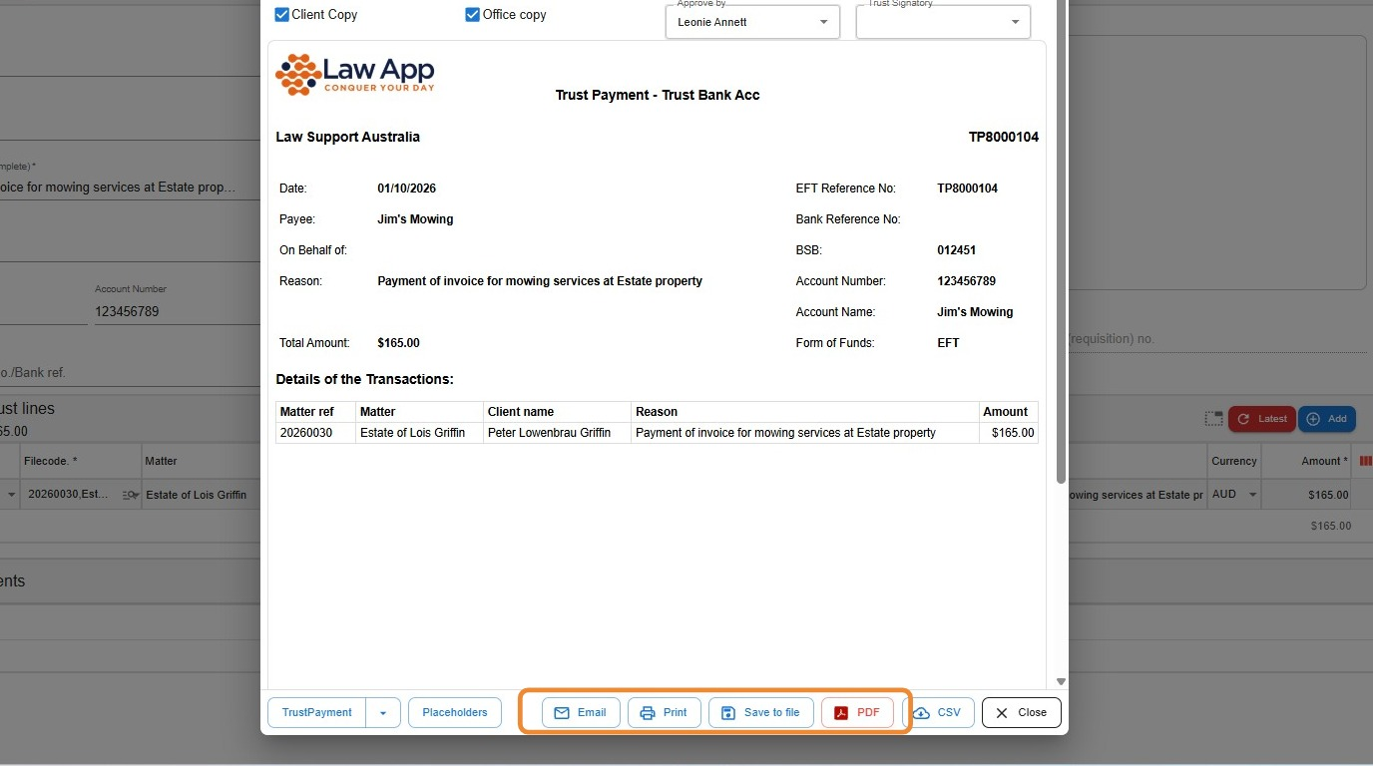
Task: Click the $165.00 amount in the transactions table
Action: coord(1013,433)
